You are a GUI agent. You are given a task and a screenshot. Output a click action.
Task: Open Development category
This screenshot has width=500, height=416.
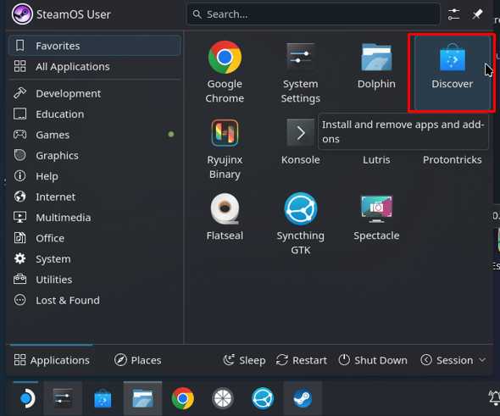(95, 93)
